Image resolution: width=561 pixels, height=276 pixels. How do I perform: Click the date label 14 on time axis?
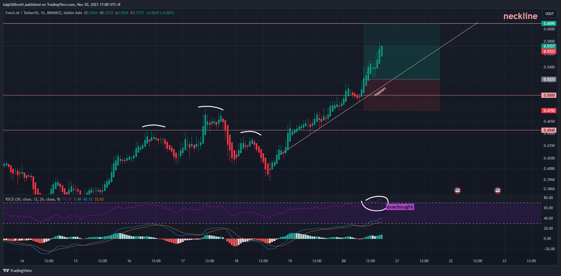pyautogui.click(x=22, y=261)
